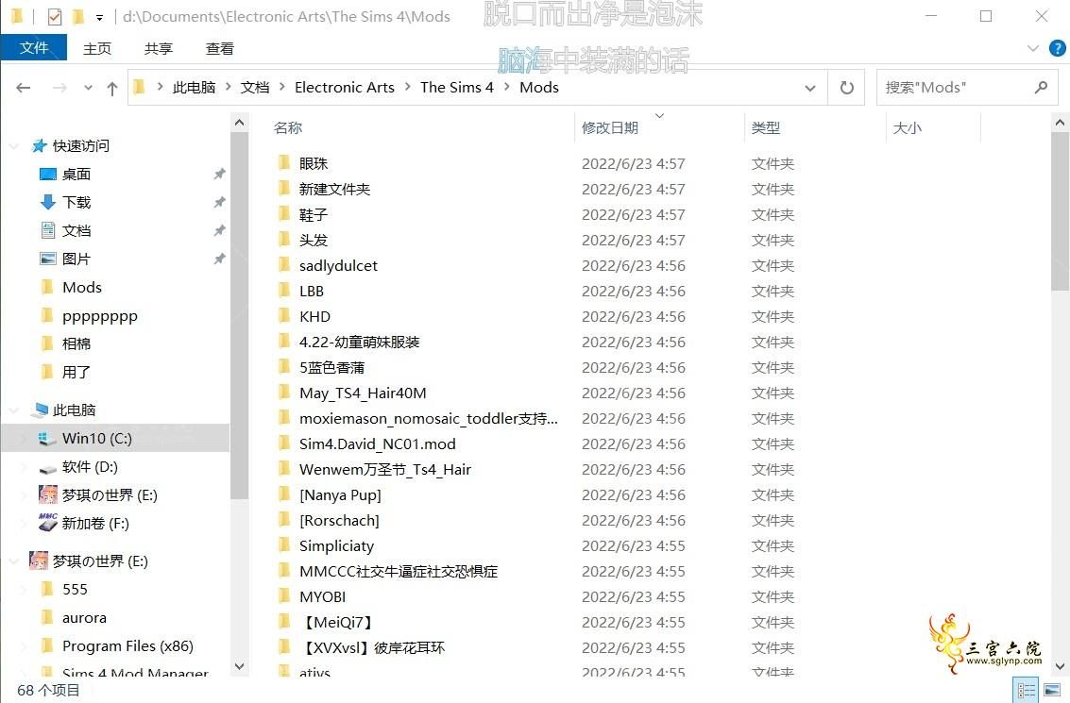1070x703 pixels.
Task: Click the 新加卷 (F:) drive icon
Action: tap(48, 523)
